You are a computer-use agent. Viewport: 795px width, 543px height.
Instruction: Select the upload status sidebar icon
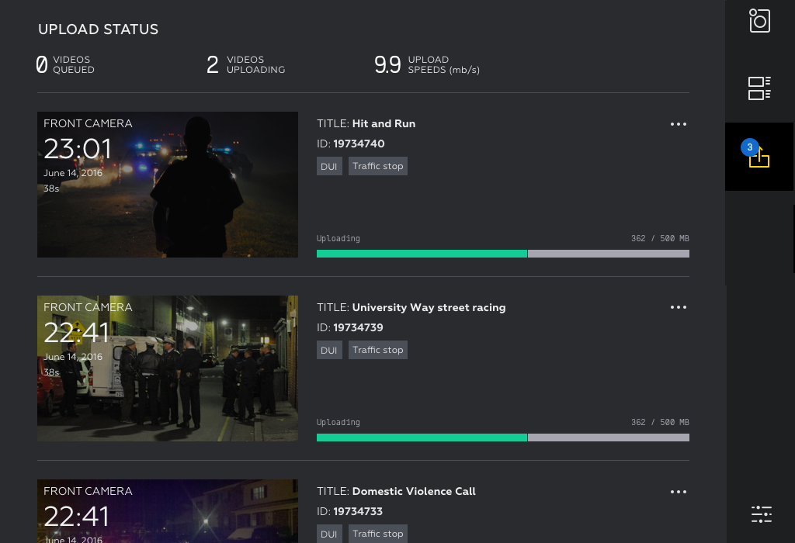click(759, 157)
